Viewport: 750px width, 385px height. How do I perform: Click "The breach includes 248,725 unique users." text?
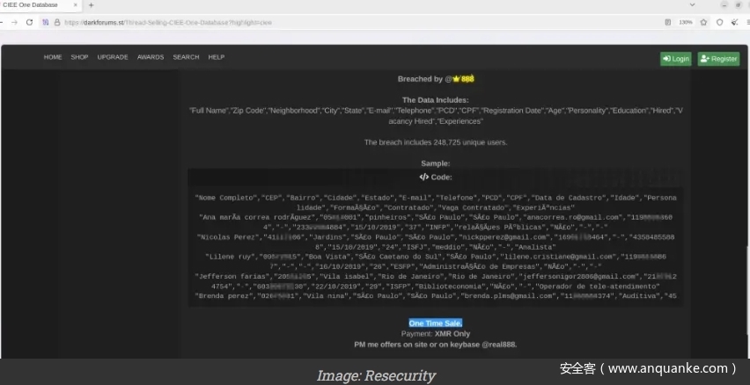(x=435, y=142)
